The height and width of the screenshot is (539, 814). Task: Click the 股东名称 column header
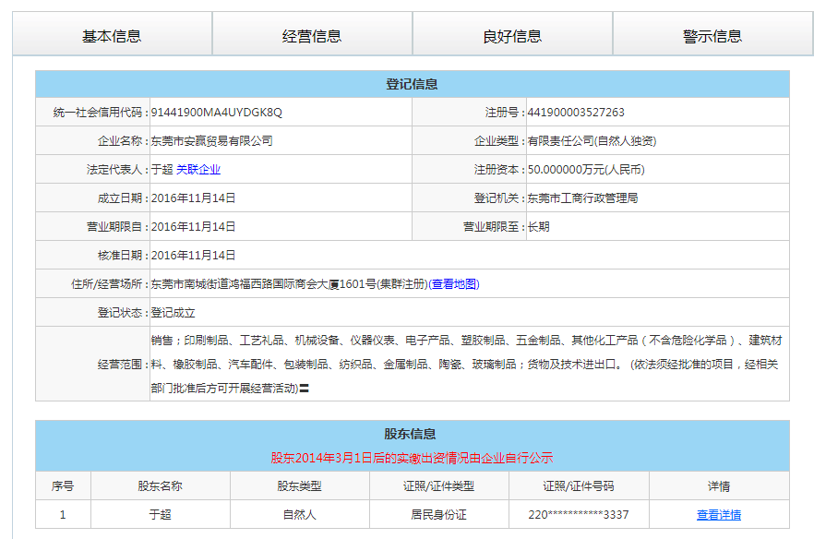pyautogui.click(x=160, y=486)
